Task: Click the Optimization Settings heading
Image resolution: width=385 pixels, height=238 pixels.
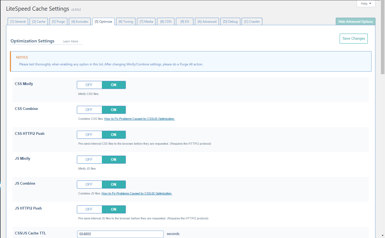Action: point(32,41)
